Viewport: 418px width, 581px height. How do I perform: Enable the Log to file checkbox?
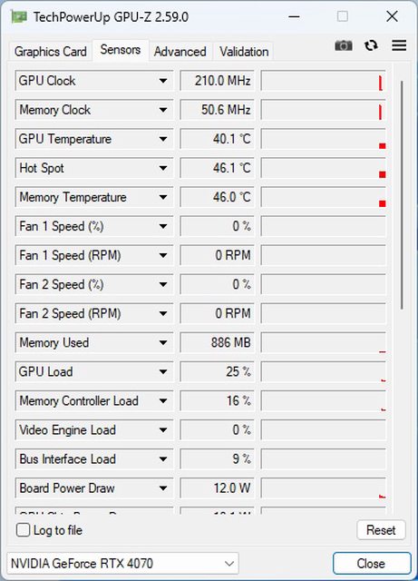[x=23, y=530]
